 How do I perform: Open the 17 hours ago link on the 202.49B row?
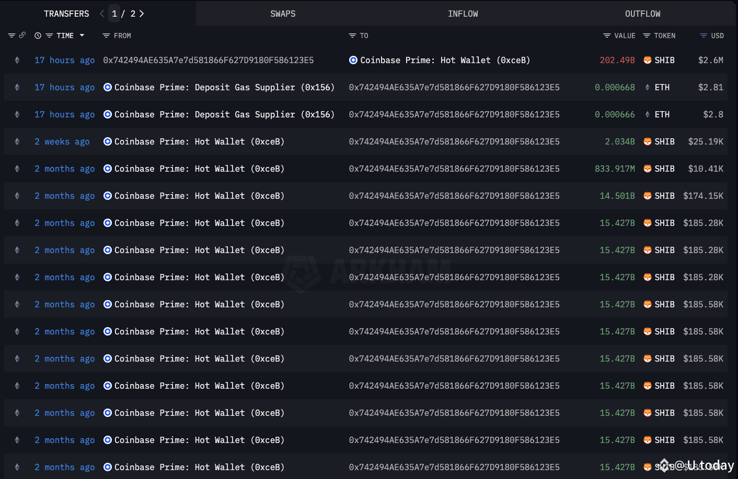click(65, 60)
